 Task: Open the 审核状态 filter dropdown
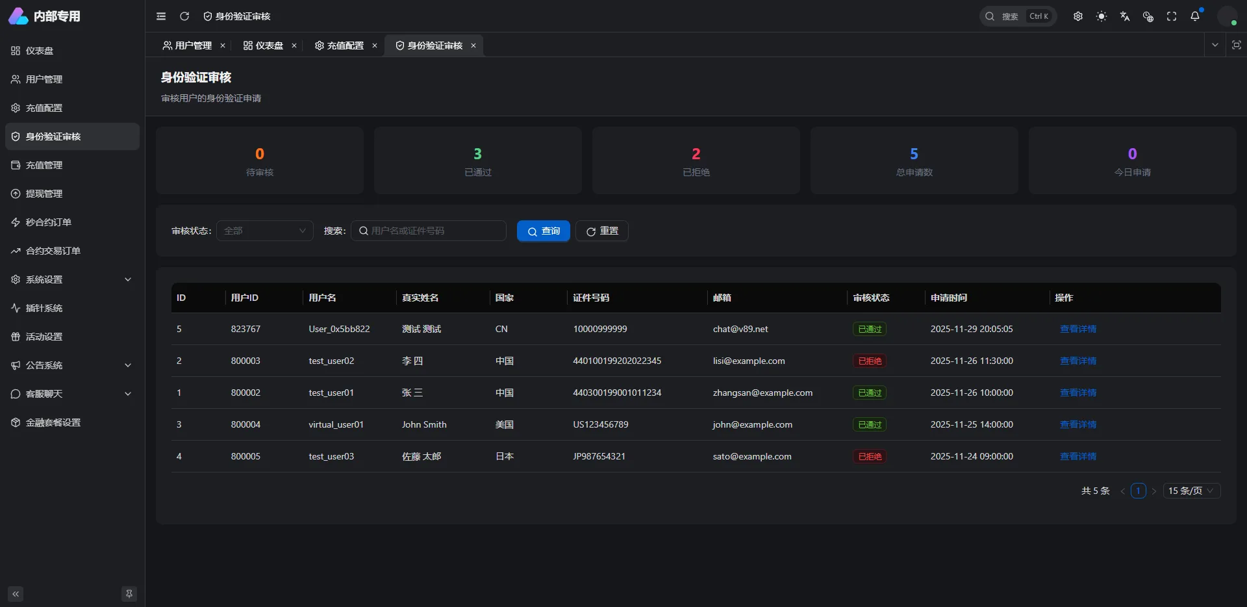tap(264, 231)
